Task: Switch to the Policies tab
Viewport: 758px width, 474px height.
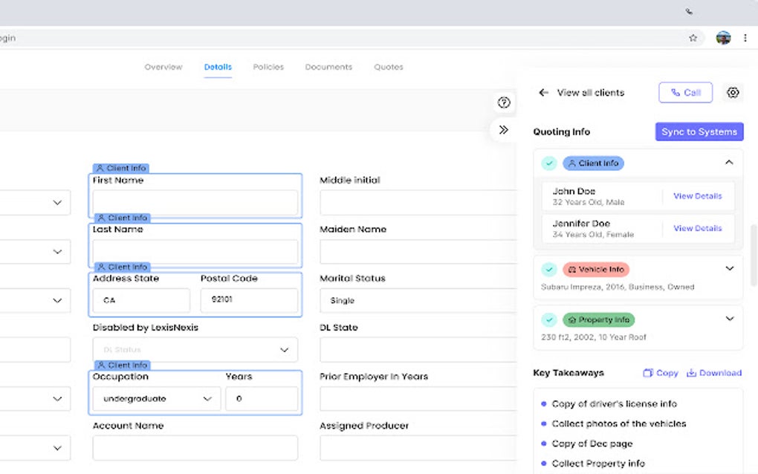Action: tap(268, 67)
